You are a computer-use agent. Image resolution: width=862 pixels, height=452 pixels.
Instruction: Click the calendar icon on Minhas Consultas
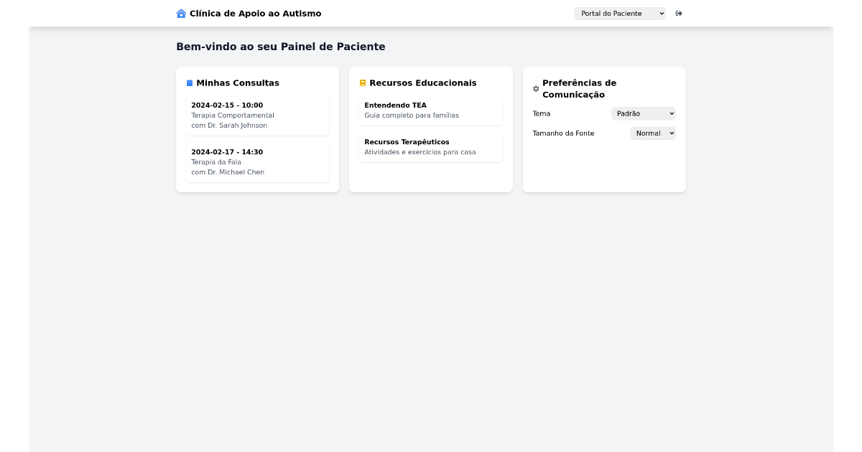189,83
